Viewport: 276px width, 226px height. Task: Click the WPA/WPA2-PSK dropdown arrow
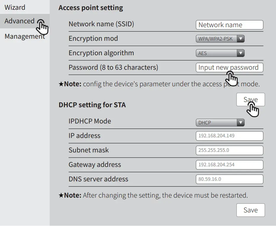[x=241, y=39]
